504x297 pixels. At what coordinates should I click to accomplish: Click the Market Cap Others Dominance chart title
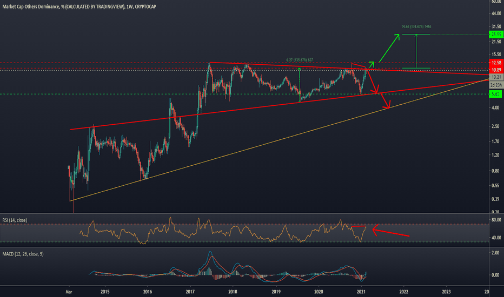[x=79, y=6]
